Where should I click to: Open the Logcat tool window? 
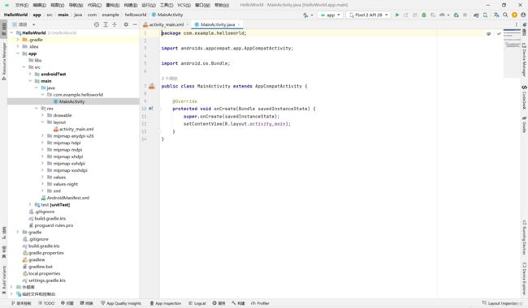point(197,303)
